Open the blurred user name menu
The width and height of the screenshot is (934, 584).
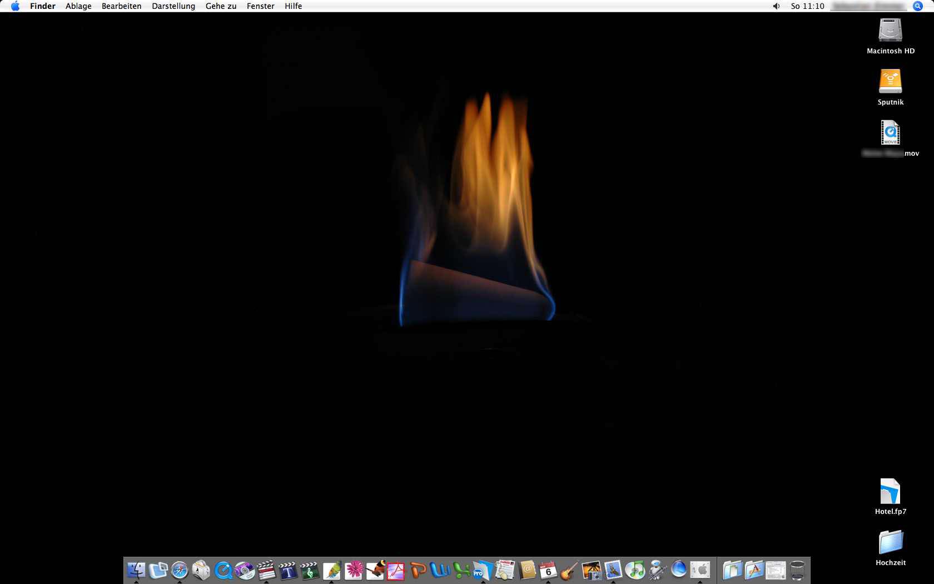(867, 6)
